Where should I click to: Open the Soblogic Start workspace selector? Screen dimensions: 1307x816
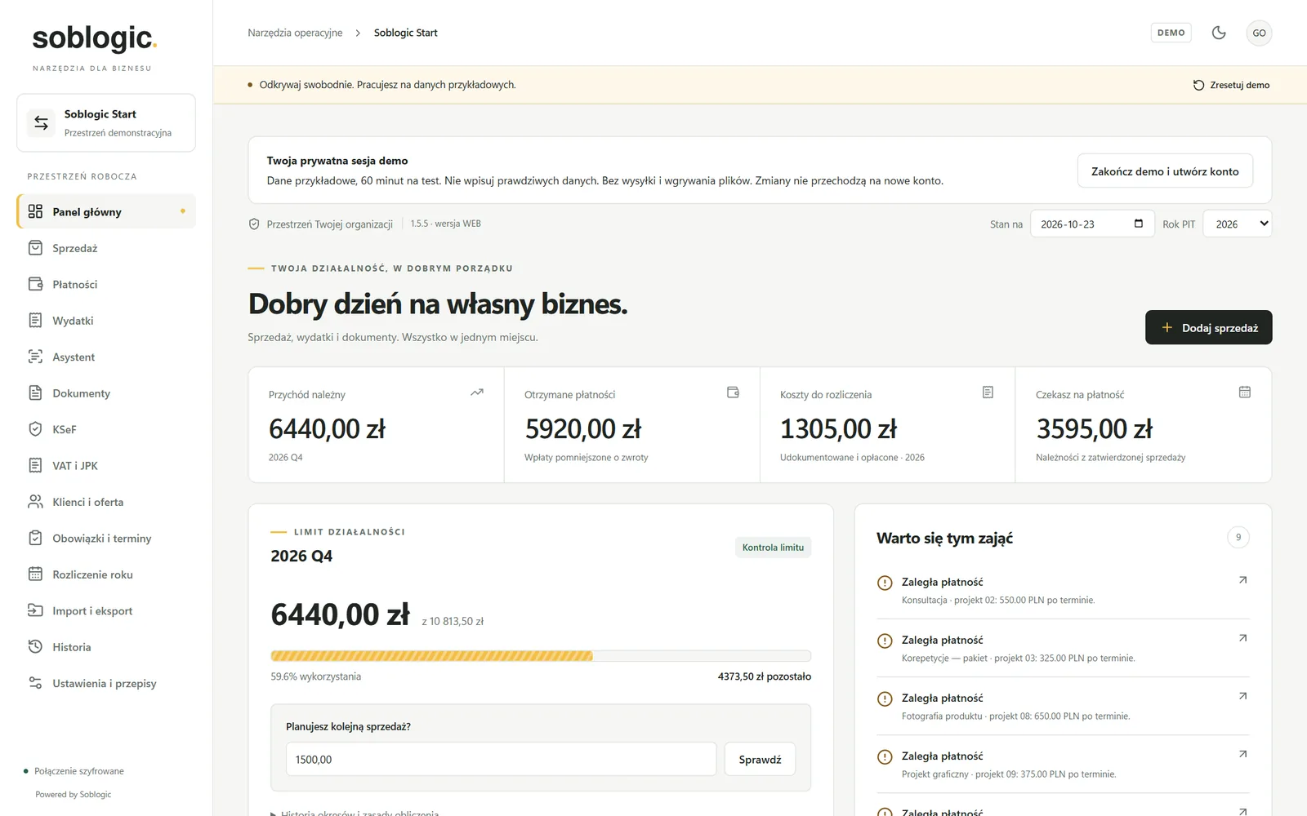click(106, 123)
